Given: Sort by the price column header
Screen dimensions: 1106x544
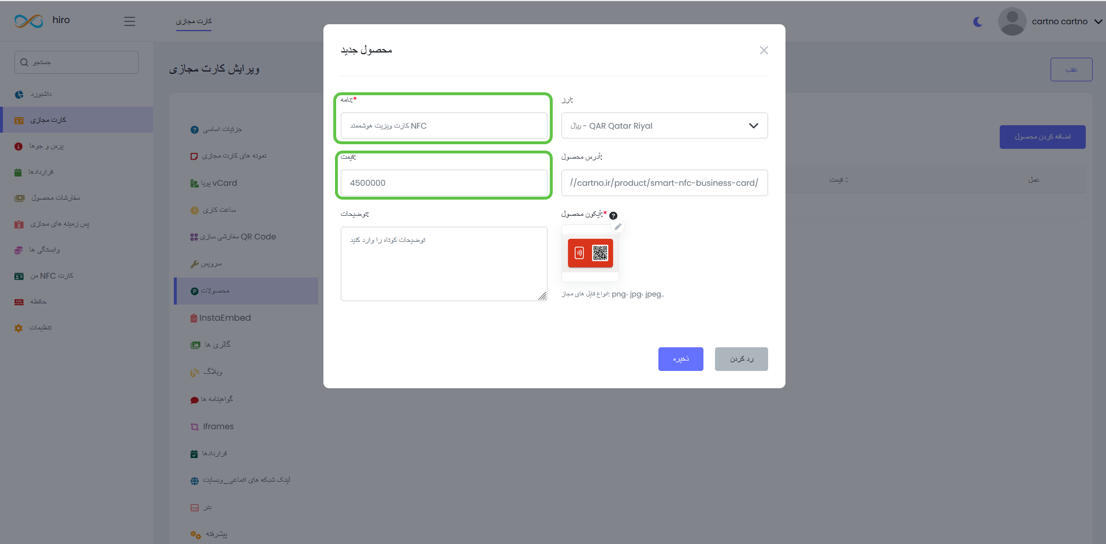Looking at the screenshot, I should point(839,180).
